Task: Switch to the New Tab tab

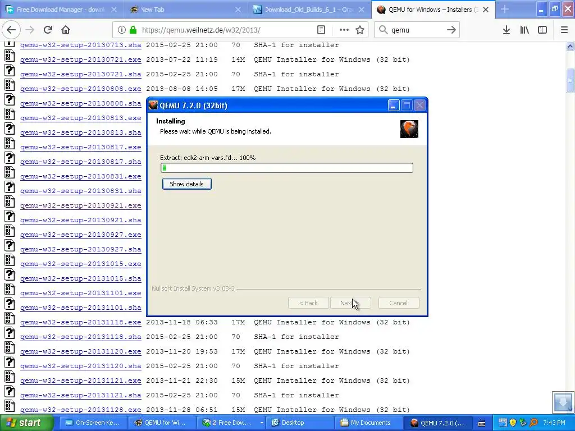Action: click(x=185, y=10)
